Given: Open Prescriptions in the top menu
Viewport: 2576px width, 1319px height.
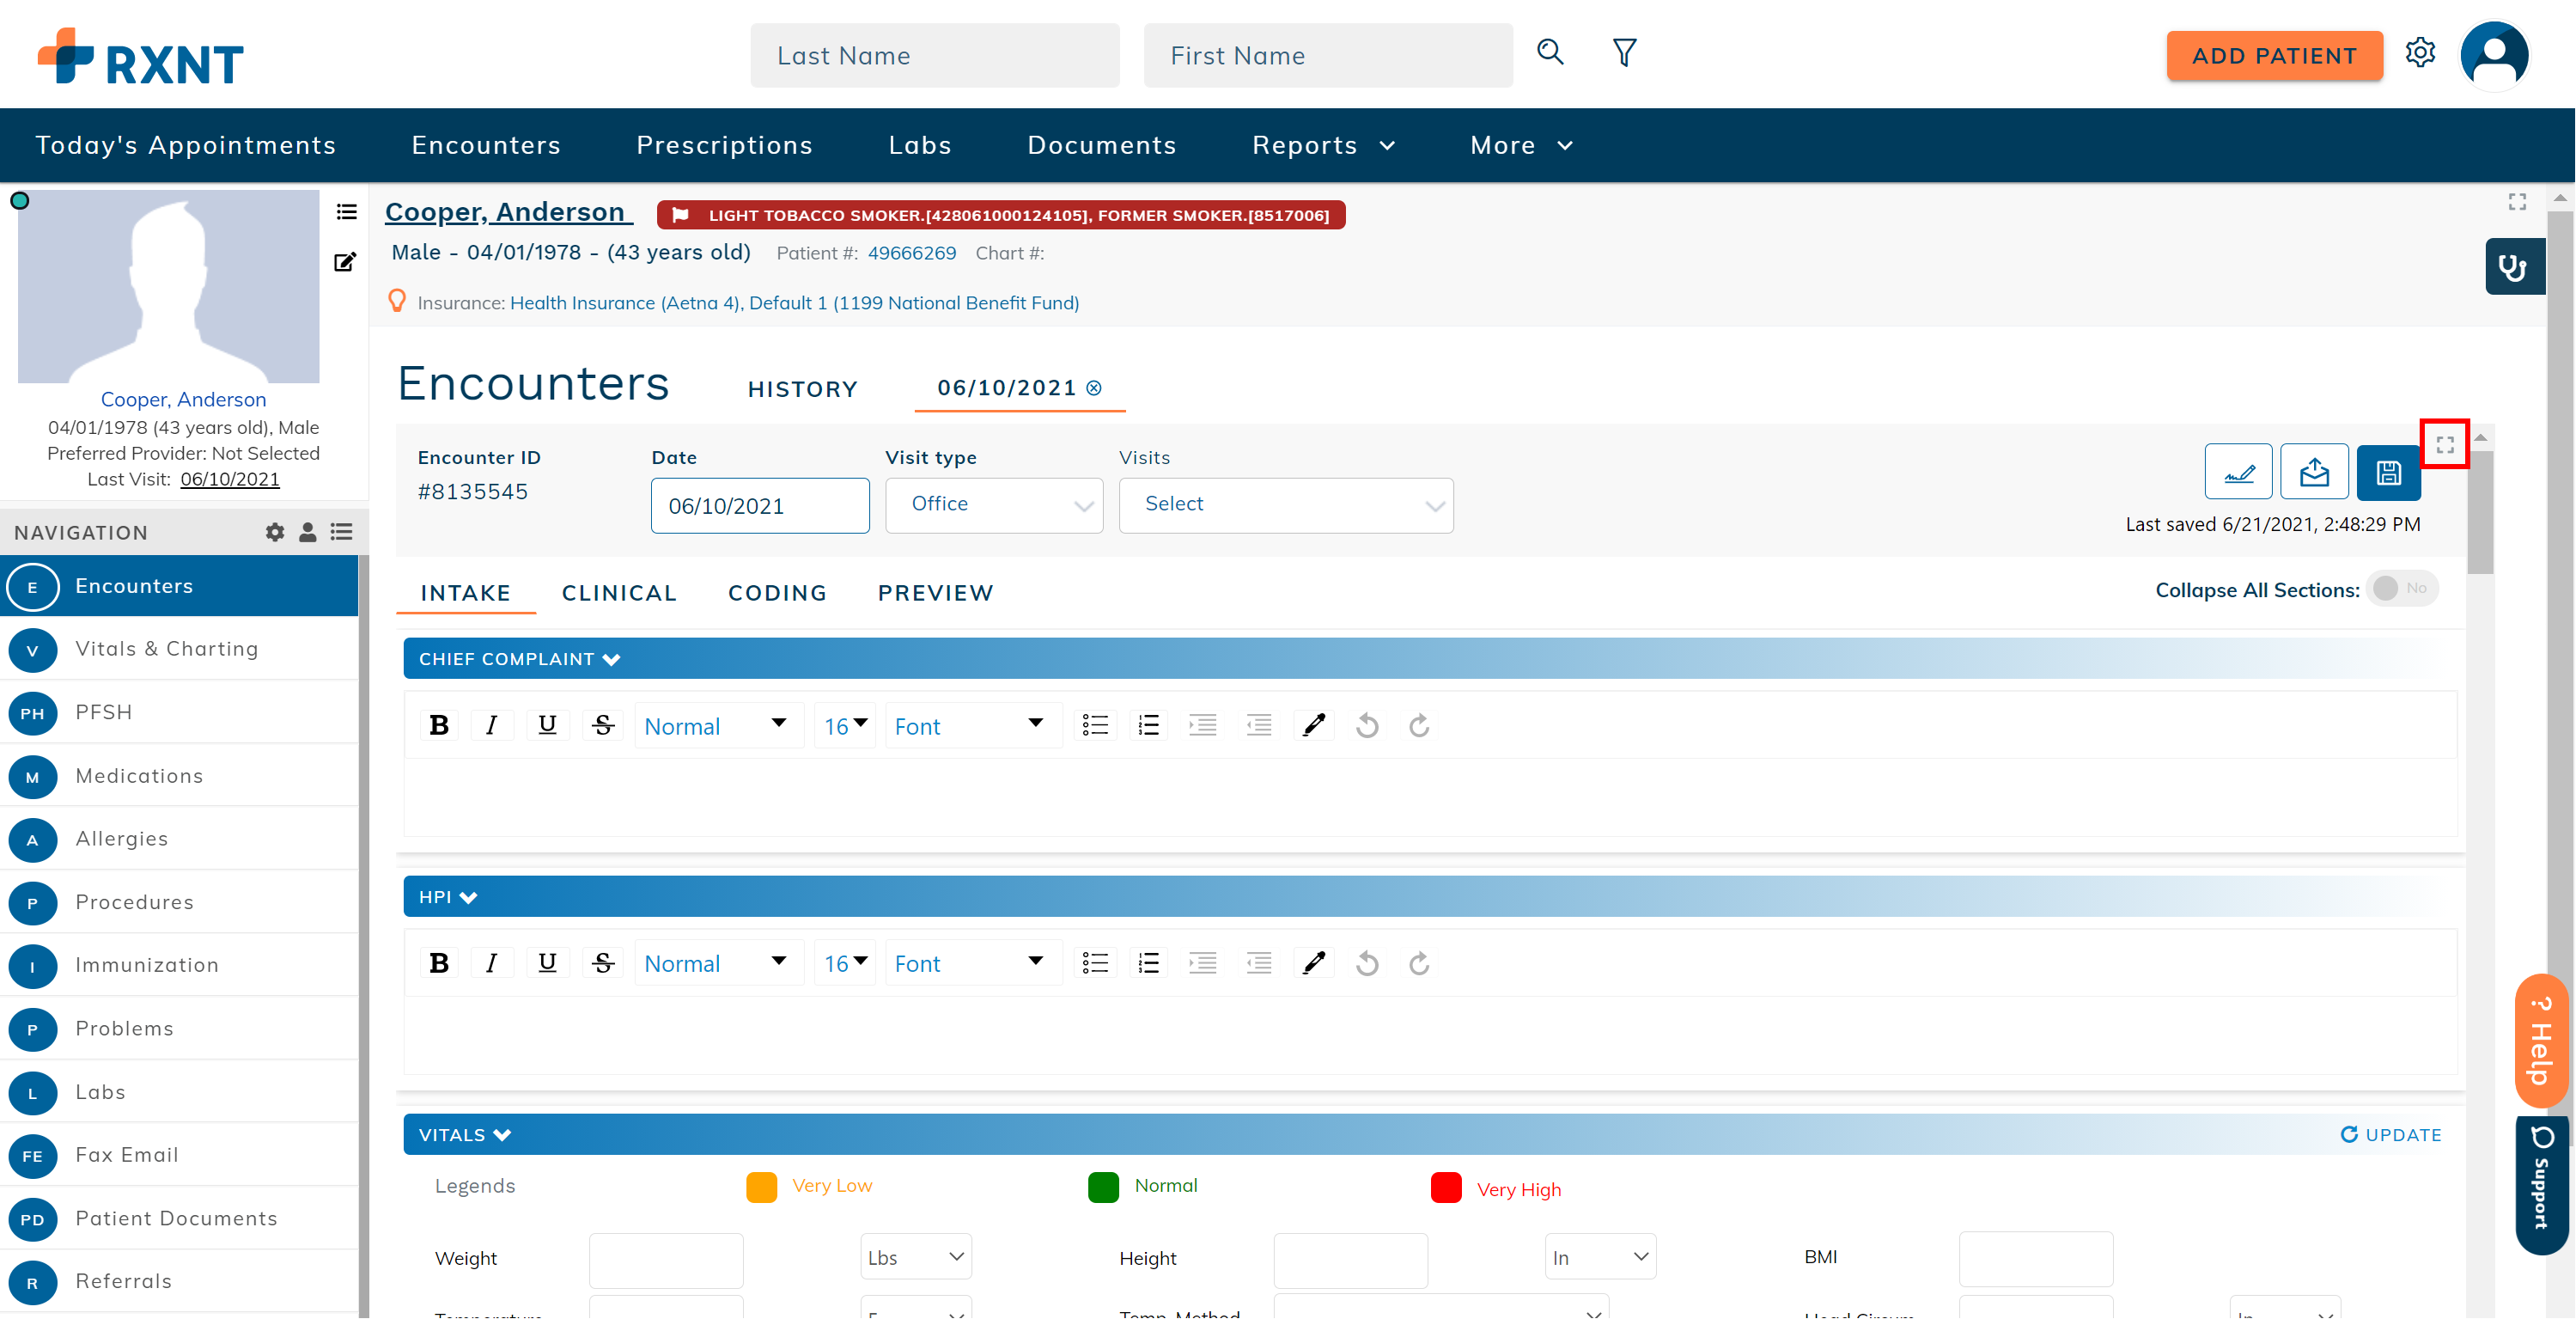Looking at the screenshot, I should coord(724,145).
